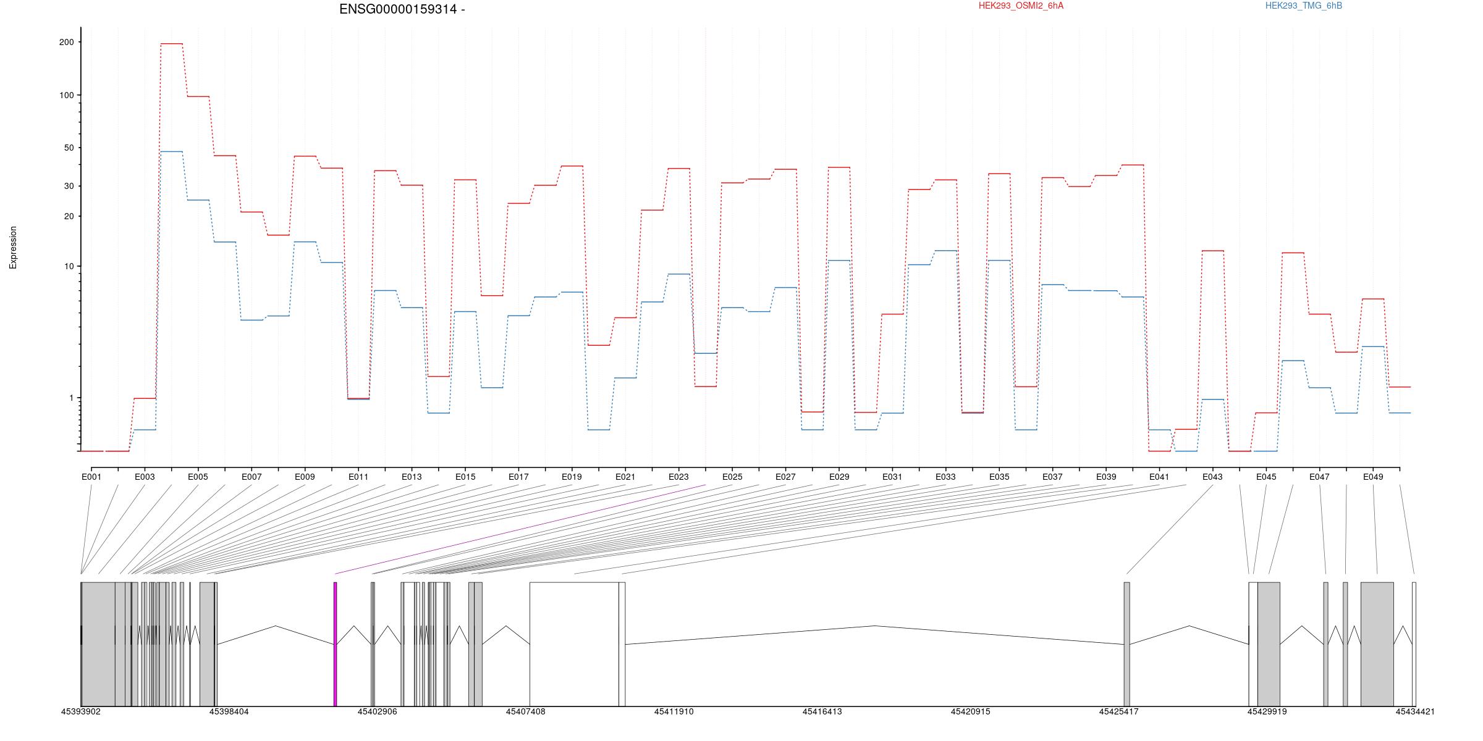Click exon label E021
Screen dimensions: 1483x741
(x=625, y=477)
